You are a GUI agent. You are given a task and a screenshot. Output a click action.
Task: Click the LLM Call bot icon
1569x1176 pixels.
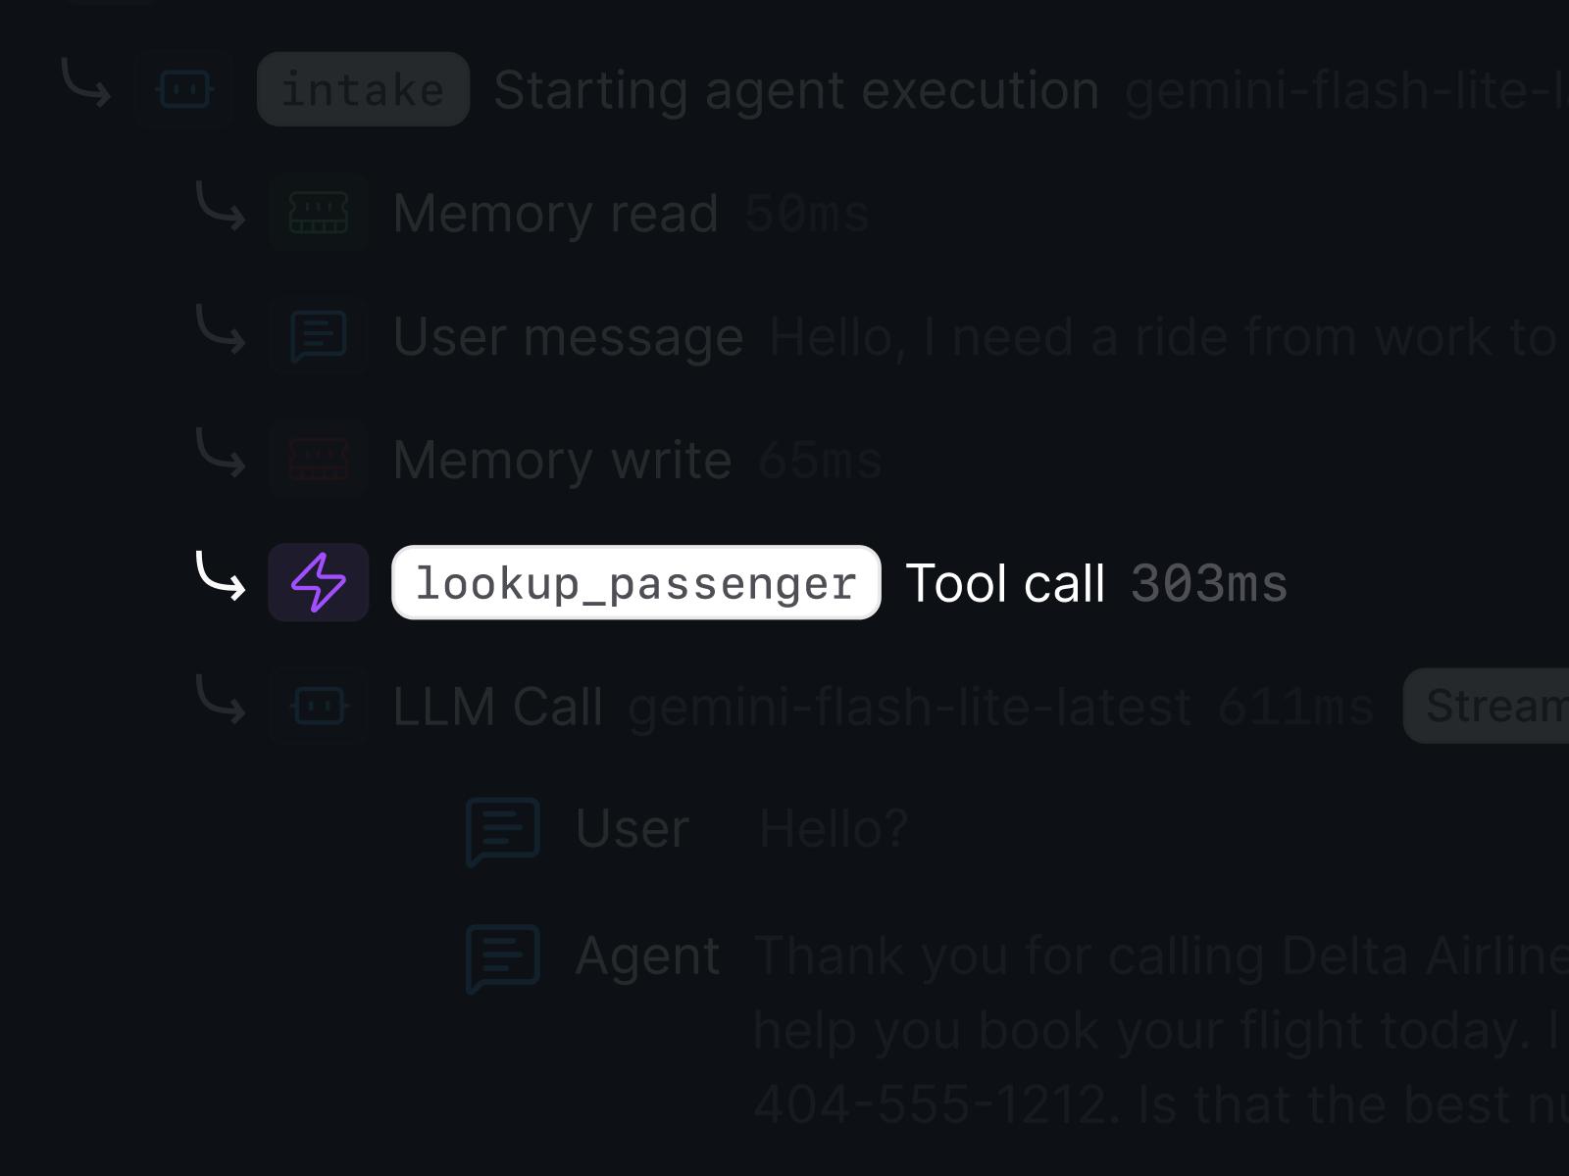318,706
